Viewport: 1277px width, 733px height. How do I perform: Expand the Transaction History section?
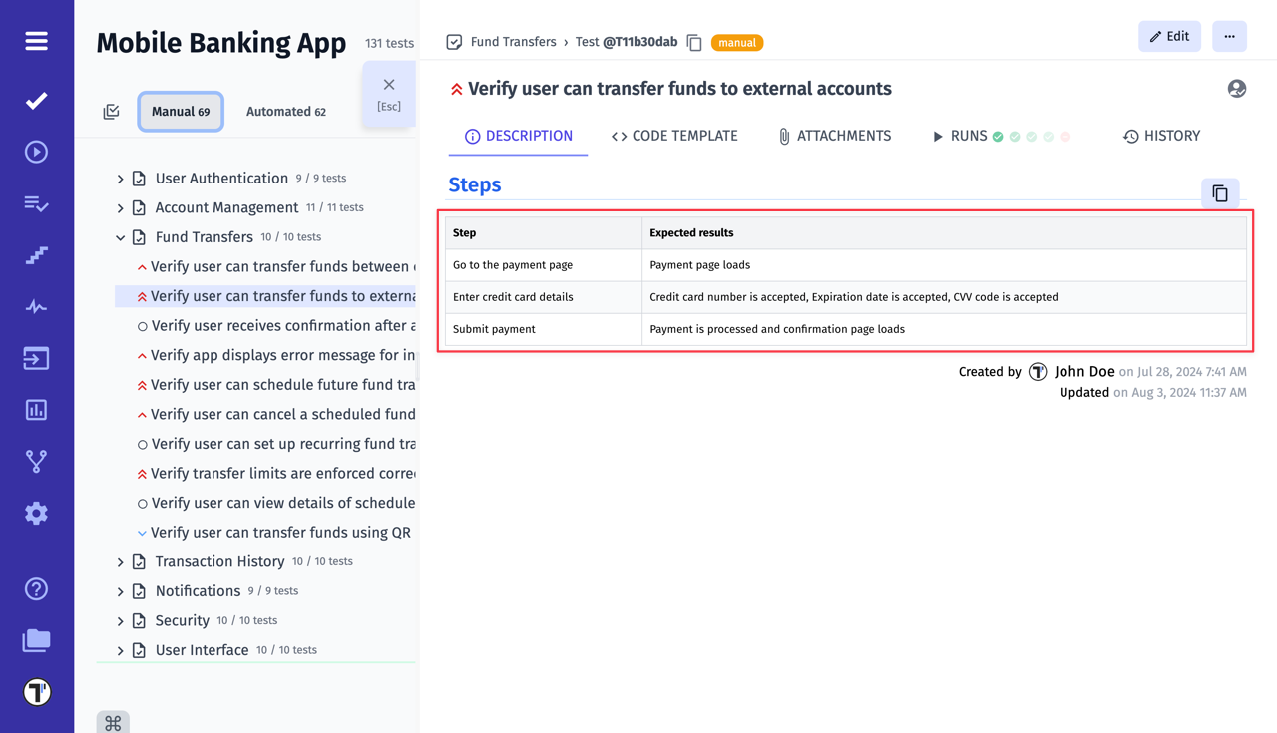tap(120, 561)
